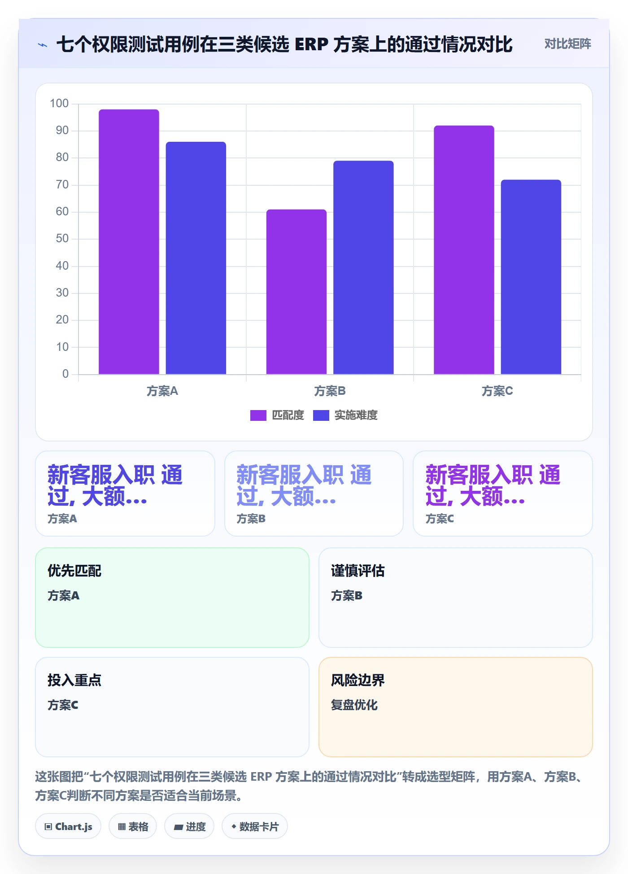Click the 方案A axis label under the chart

click(162, 391)
